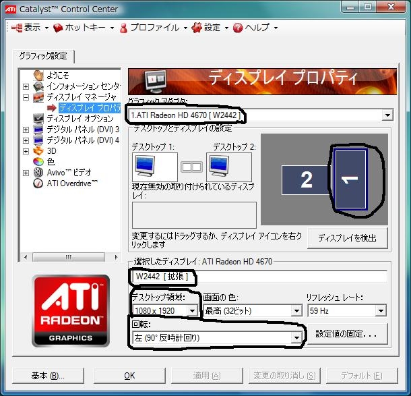Click the clone/extend icon between desktops

[191, 167]
